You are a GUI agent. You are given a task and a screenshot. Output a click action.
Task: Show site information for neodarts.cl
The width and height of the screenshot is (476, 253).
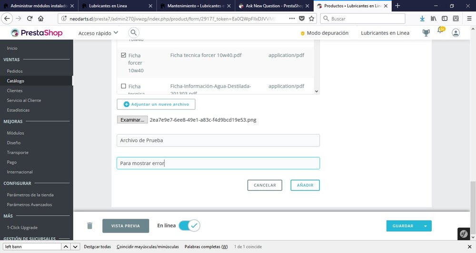coord(64,19)
